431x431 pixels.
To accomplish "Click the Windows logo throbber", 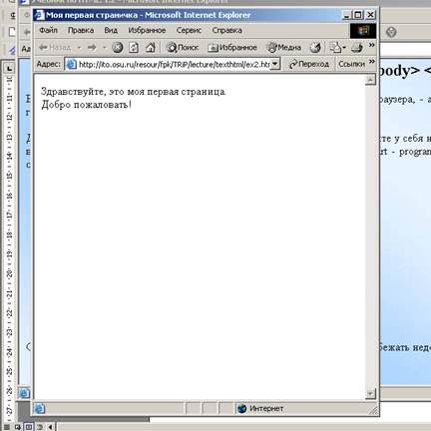I will click(363, 31).
